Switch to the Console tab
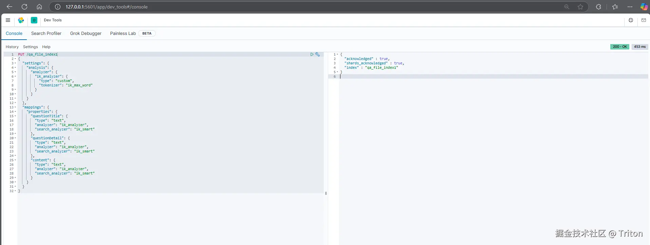Image resolution: width=650 pixels, height=245 pixels. 14,34
